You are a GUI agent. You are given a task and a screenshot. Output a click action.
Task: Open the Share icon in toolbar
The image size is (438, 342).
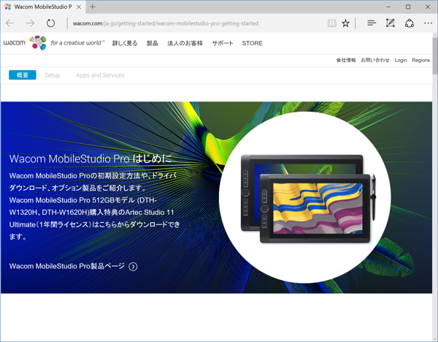point(410,23)
